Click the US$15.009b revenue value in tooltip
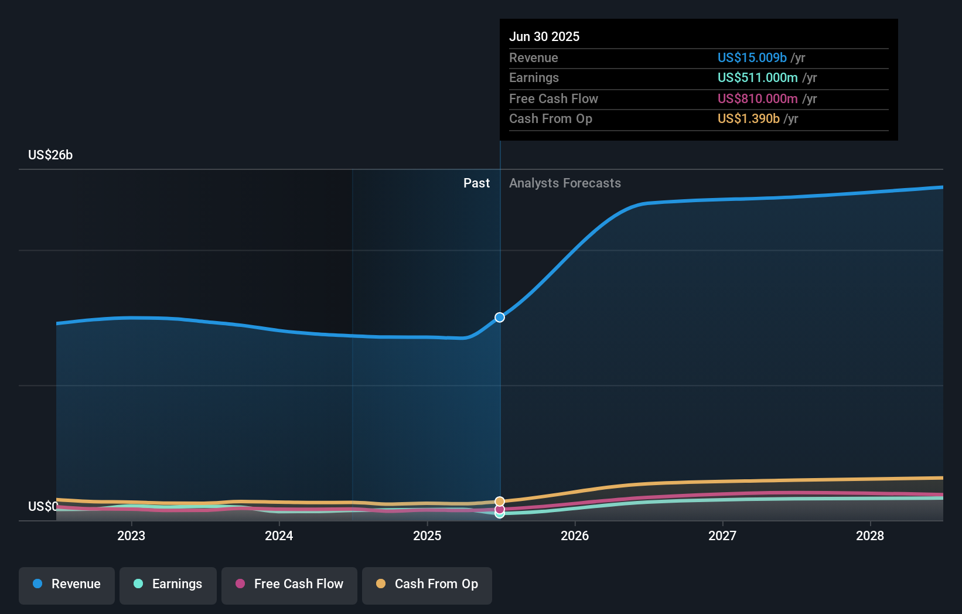 tap(751, 57)
